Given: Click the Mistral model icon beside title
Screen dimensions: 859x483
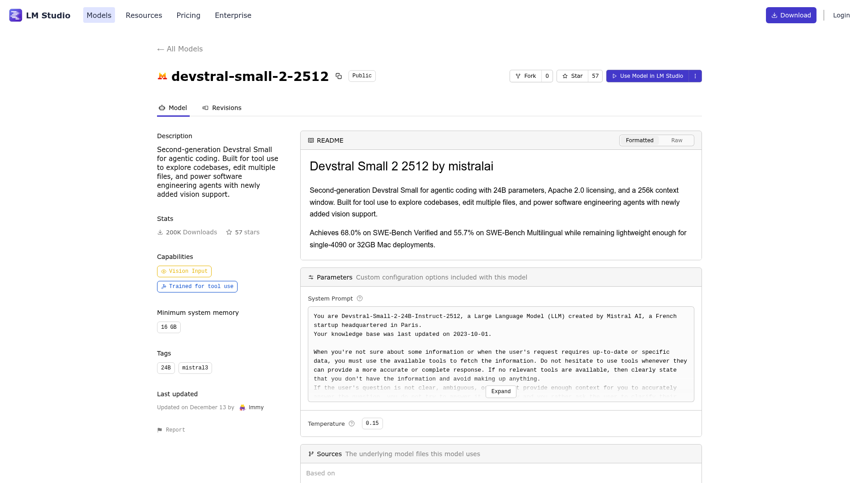Looking at the screenshot, I should 162,76.
